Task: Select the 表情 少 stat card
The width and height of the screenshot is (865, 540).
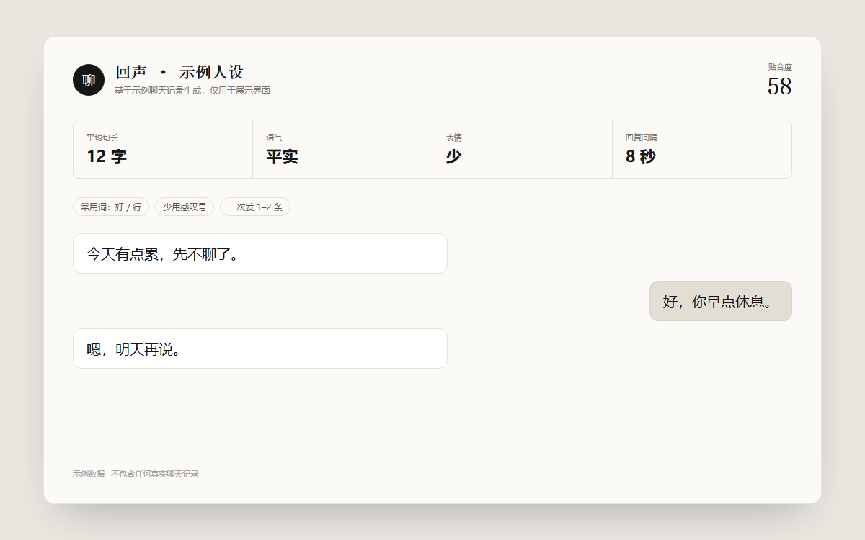Action: (x=523, y=149)
